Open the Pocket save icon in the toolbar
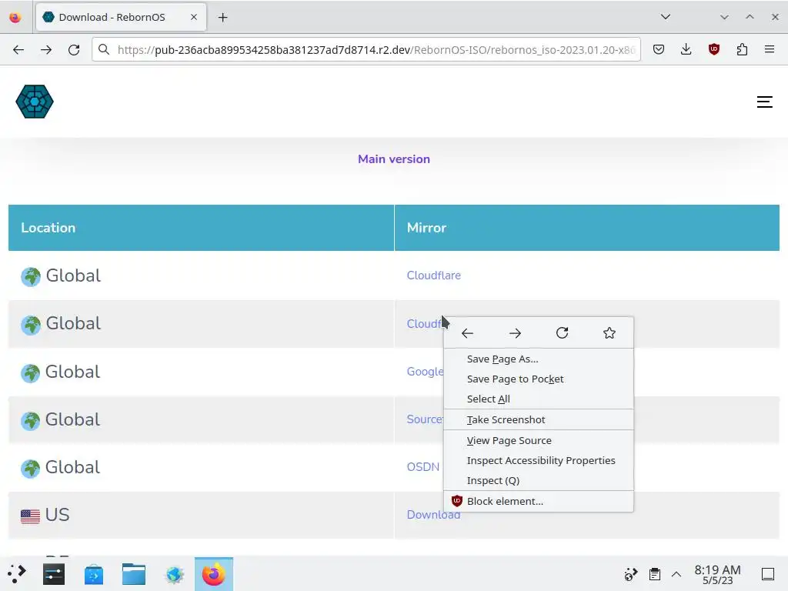 659,49
